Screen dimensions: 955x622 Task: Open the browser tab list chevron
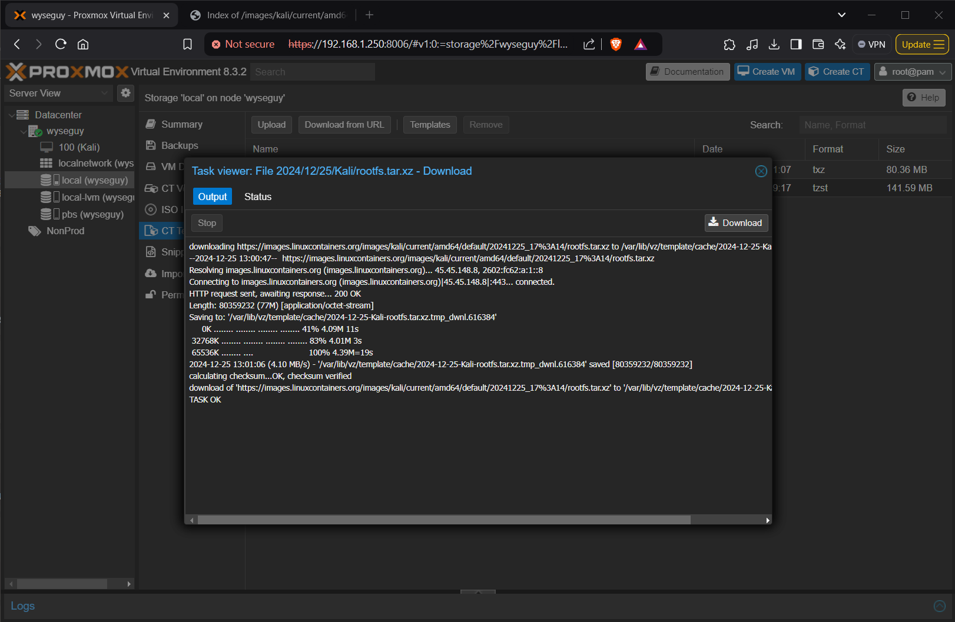[842, 15]
